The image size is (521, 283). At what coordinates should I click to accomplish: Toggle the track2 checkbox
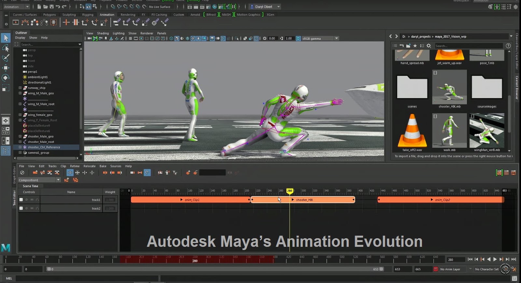[21, 208]
